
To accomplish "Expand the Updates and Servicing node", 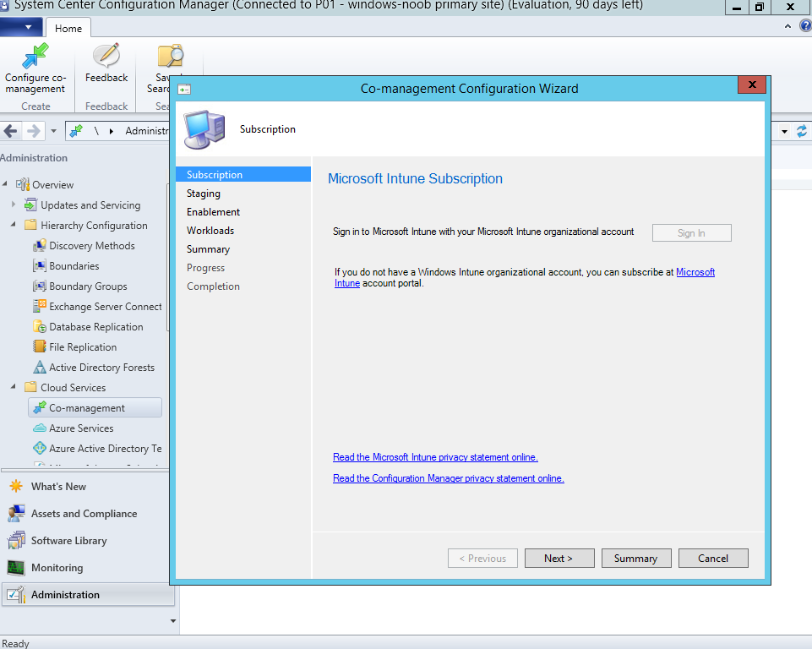I will tap(14, 205).
